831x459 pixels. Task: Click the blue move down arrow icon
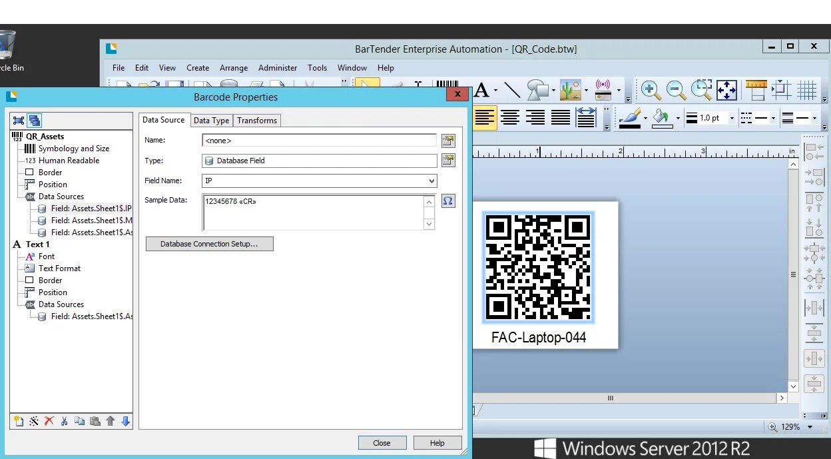[x=125, y=421]
